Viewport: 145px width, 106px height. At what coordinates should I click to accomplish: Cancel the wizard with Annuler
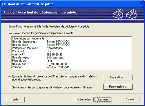[130, 99]
